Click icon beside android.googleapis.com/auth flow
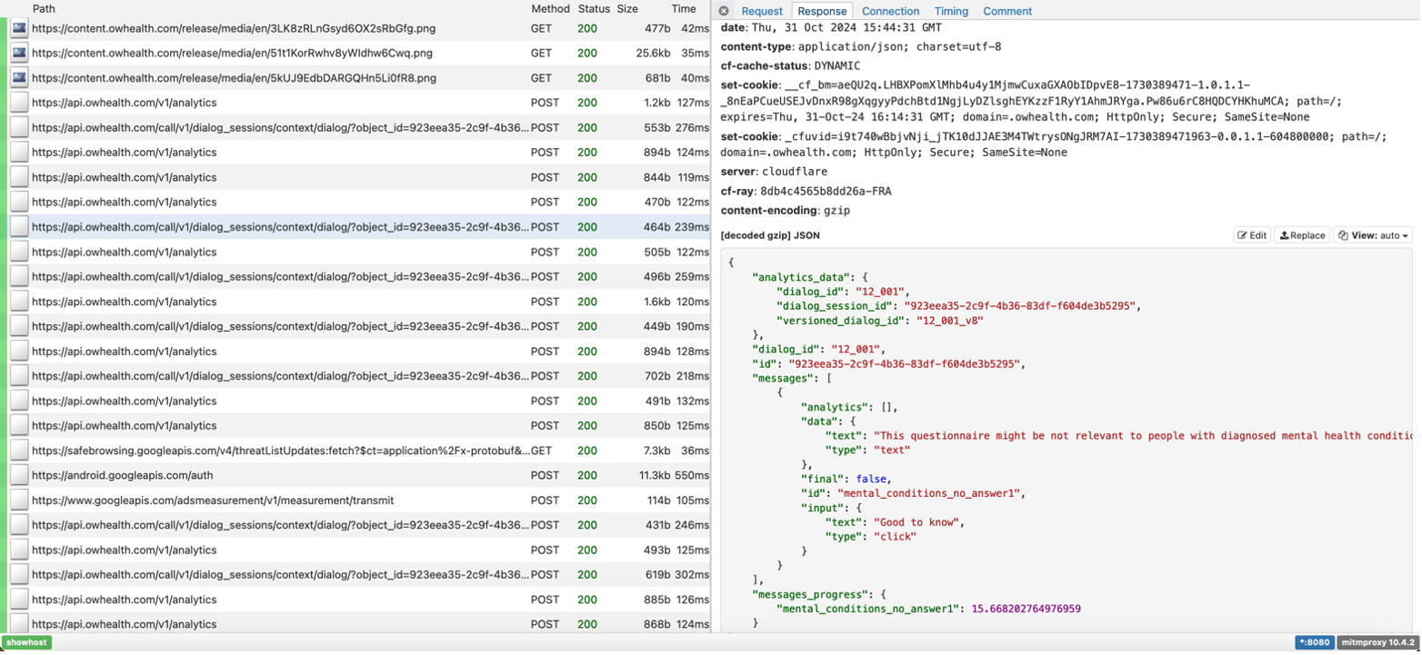The image size is (1422, 655). (x=19, y=475)
